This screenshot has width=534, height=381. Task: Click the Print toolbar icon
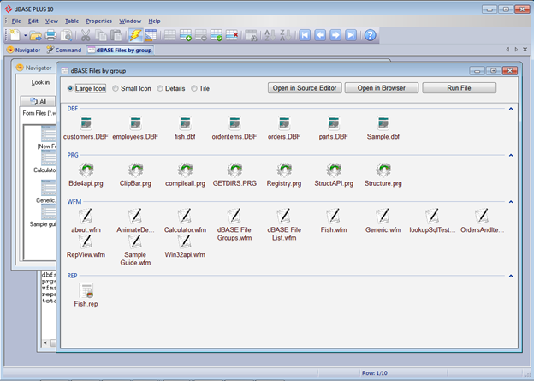pyautogui.click(x=50, y=35)
